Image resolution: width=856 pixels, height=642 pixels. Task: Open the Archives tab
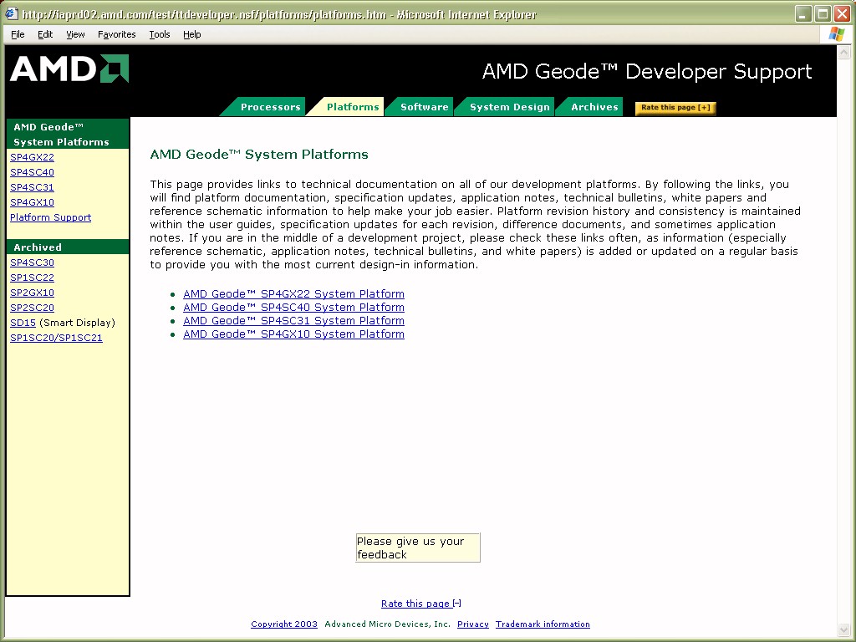(x=594, y=107)
